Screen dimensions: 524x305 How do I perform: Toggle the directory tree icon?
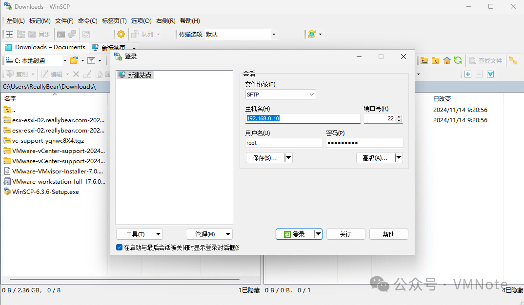click(513, 60)
